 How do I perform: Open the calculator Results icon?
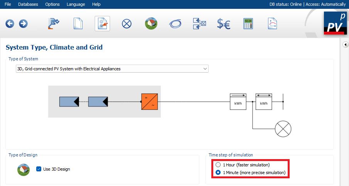[248, 24]
